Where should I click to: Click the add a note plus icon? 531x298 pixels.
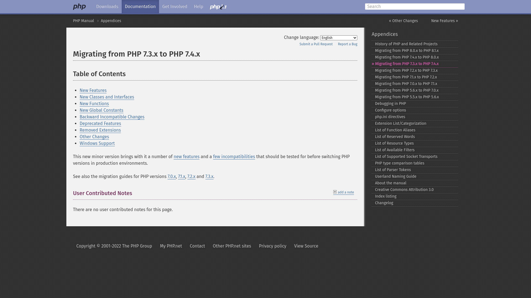click(x=335, y=192)
